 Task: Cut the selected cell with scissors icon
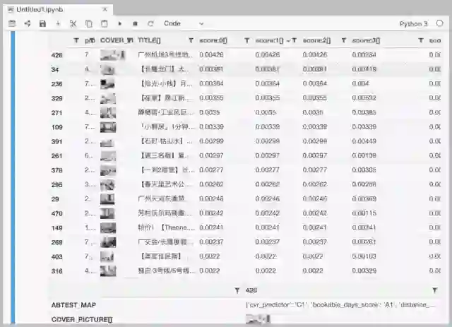(x=73, y=23)
